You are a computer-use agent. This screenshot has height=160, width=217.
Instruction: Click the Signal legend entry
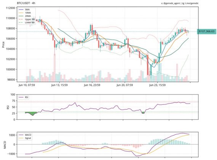tap(25, 138)
